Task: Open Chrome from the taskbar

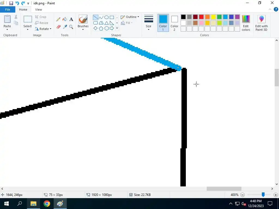Action: [x=47, y=204]
